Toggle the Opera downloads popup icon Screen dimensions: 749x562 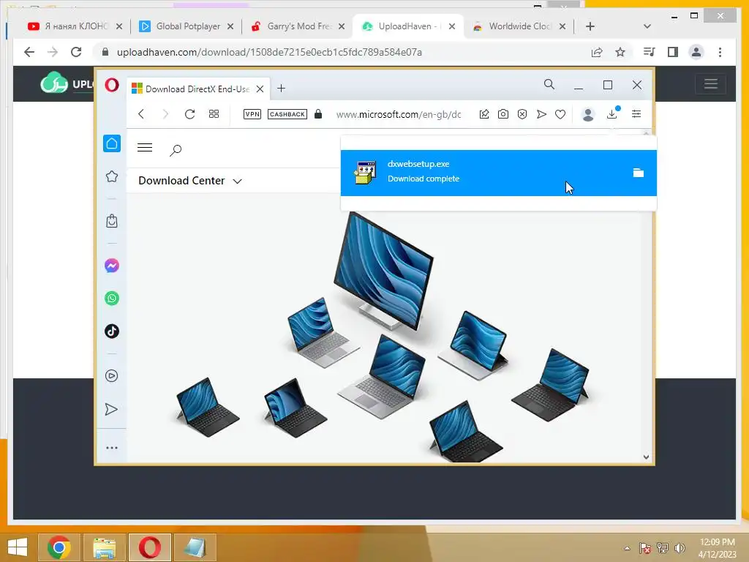pos(612,113)
